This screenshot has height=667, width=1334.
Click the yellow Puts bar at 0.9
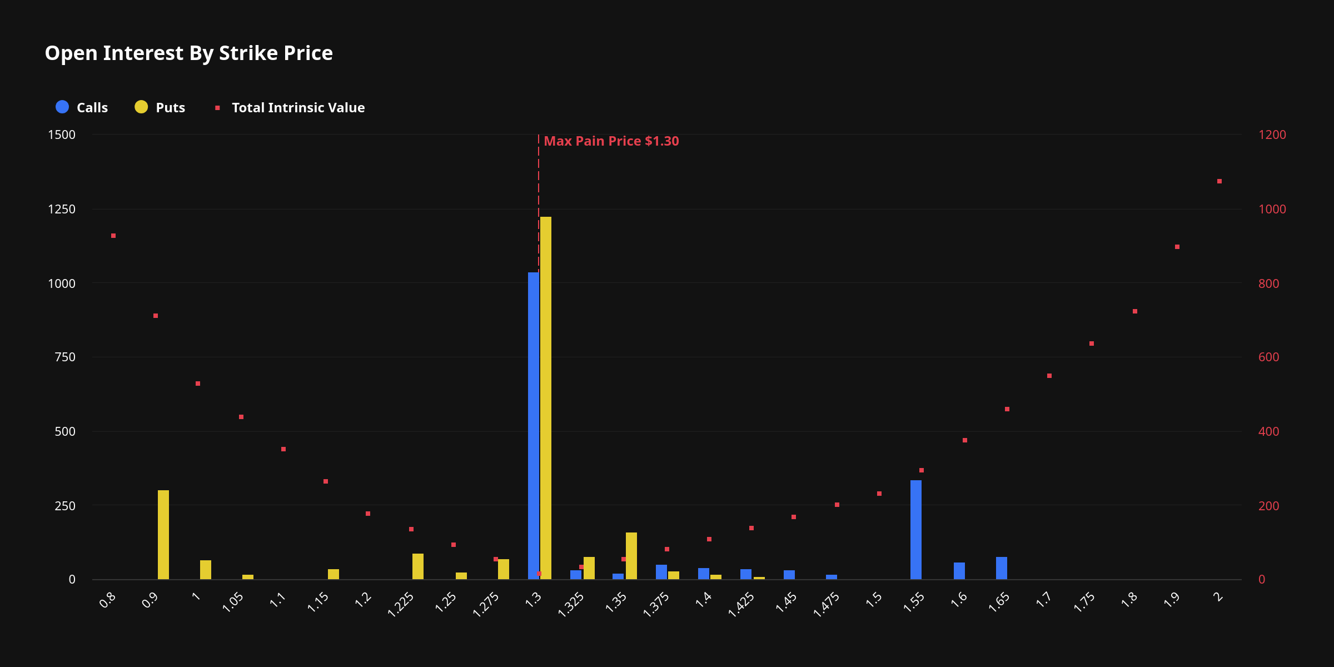(x=163, y=534)
